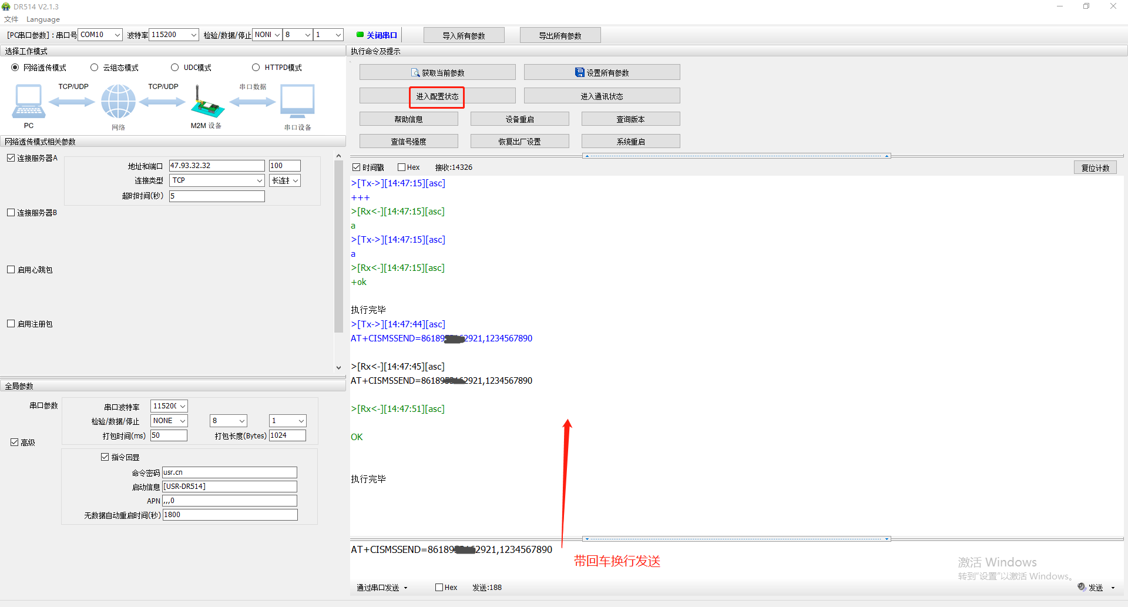The width and height of the screenshot is (1128, 607).
Task: Click the network globe icon
Action: click(x=118, y=102)
